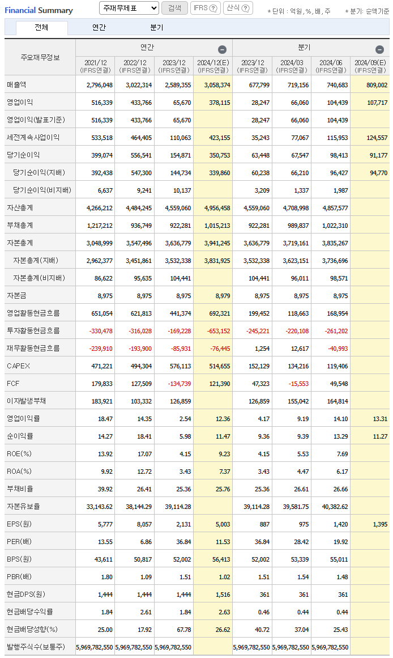Select the 투자활동현금흐름 row label
The width and height of the screenshot is (393, 658).
(x=33, y=330)
